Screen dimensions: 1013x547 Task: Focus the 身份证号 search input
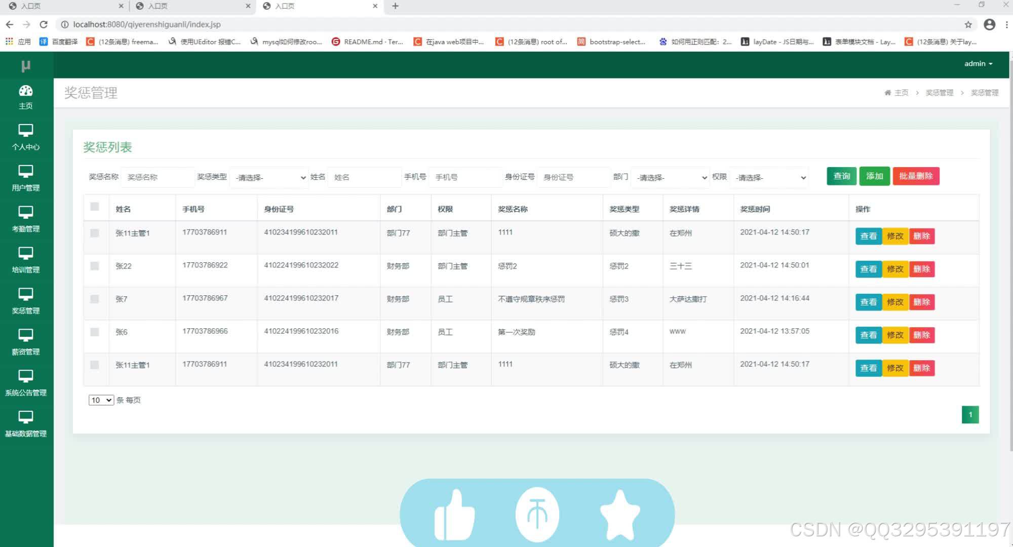pos(573,177)
